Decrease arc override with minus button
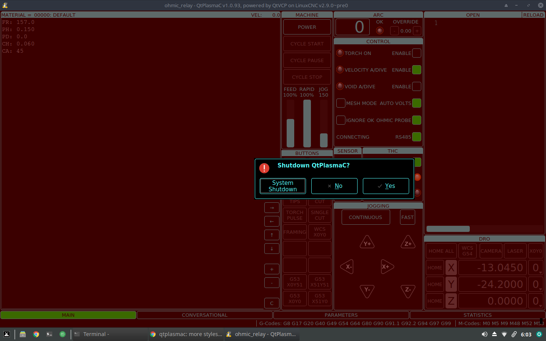The image size is (546, 341). coord(394,31)
